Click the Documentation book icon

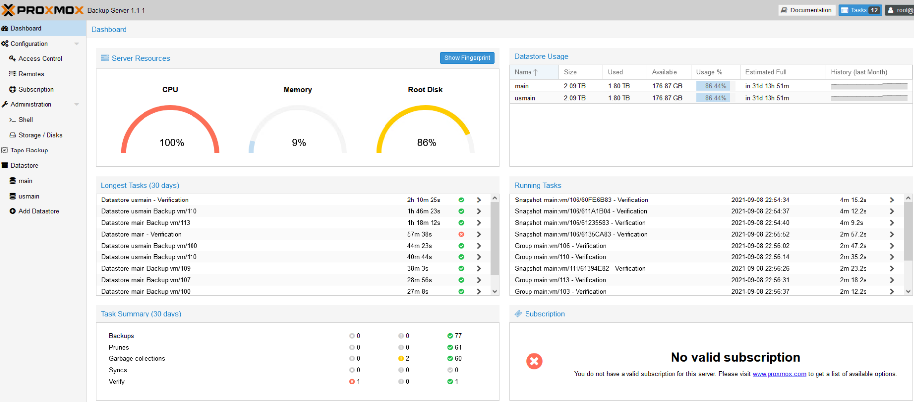pyautogui.click(x=784, y=10)
